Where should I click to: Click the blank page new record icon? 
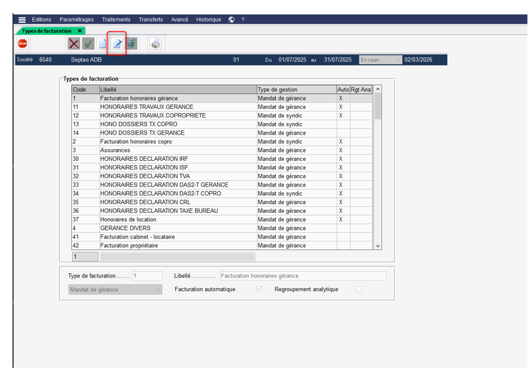103,44
